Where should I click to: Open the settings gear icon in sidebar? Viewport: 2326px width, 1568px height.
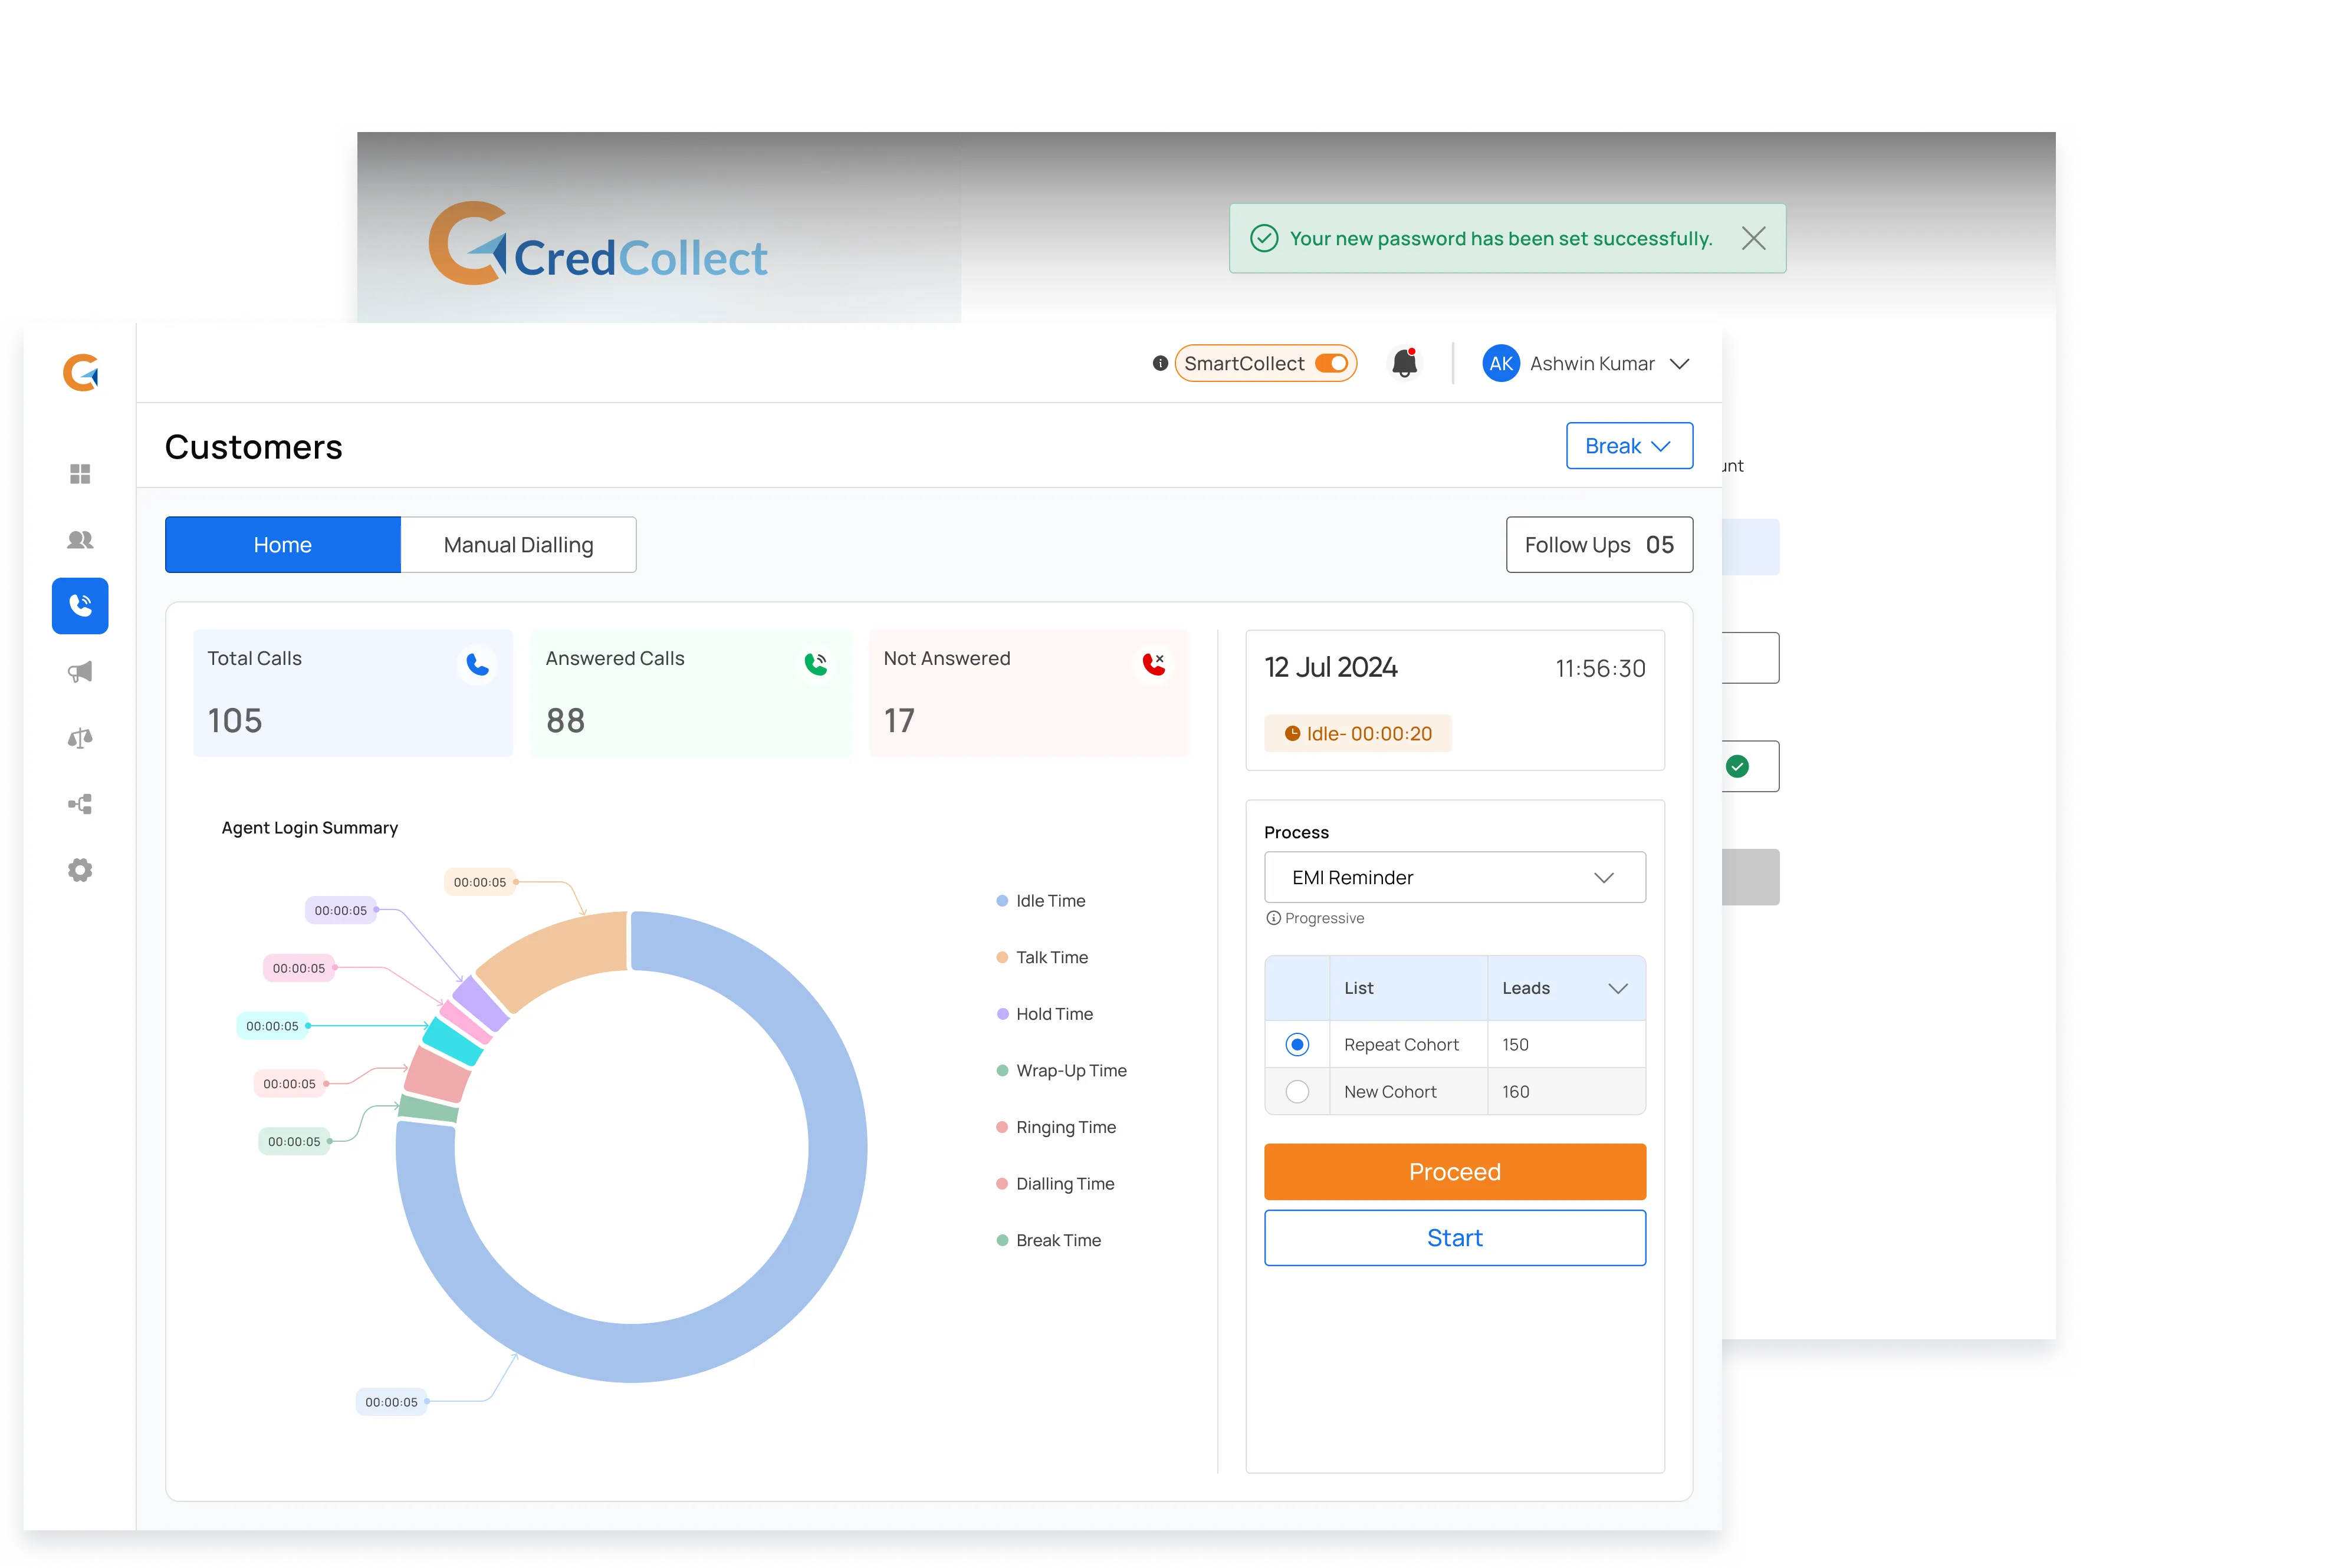pyautogui.click(x=80, y=870)
